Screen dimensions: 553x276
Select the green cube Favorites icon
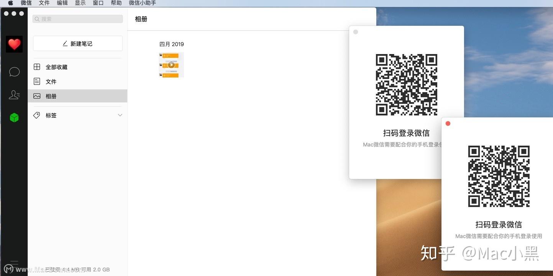[14, 118]
